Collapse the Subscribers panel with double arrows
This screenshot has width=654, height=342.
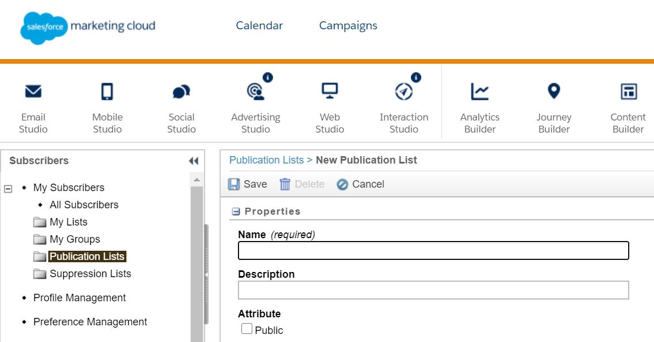pos(194,161)
